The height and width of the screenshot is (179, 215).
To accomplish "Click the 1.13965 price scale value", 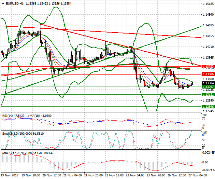I will (x=208, y=57).
